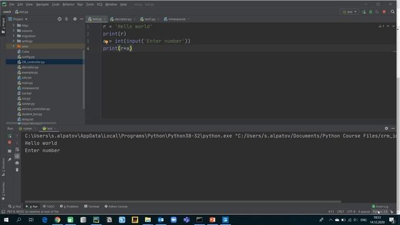The width and height of the screenshot is (400, 225).
Task: Open the Python Console tool window
Action: 116,206
